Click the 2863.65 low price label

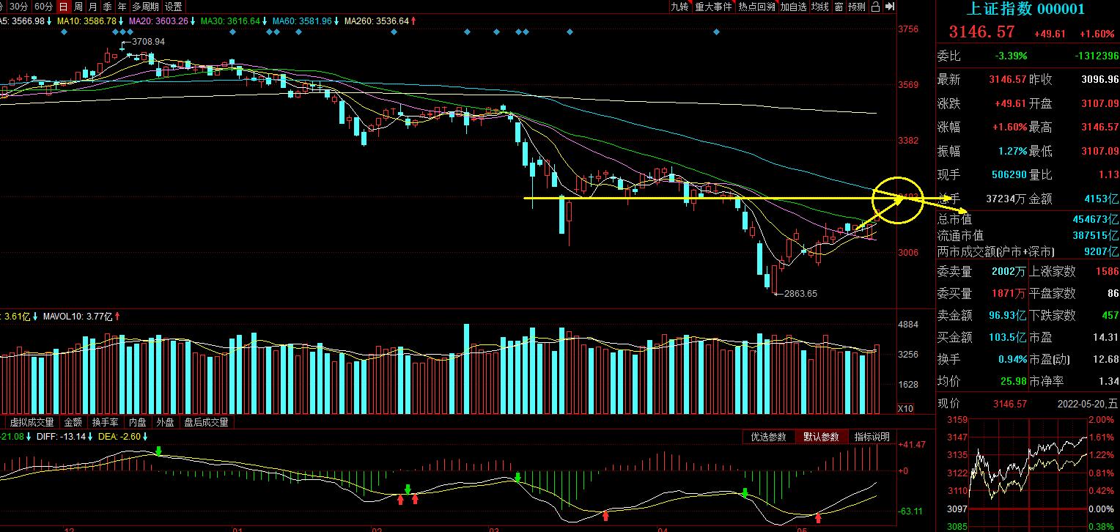800,293
